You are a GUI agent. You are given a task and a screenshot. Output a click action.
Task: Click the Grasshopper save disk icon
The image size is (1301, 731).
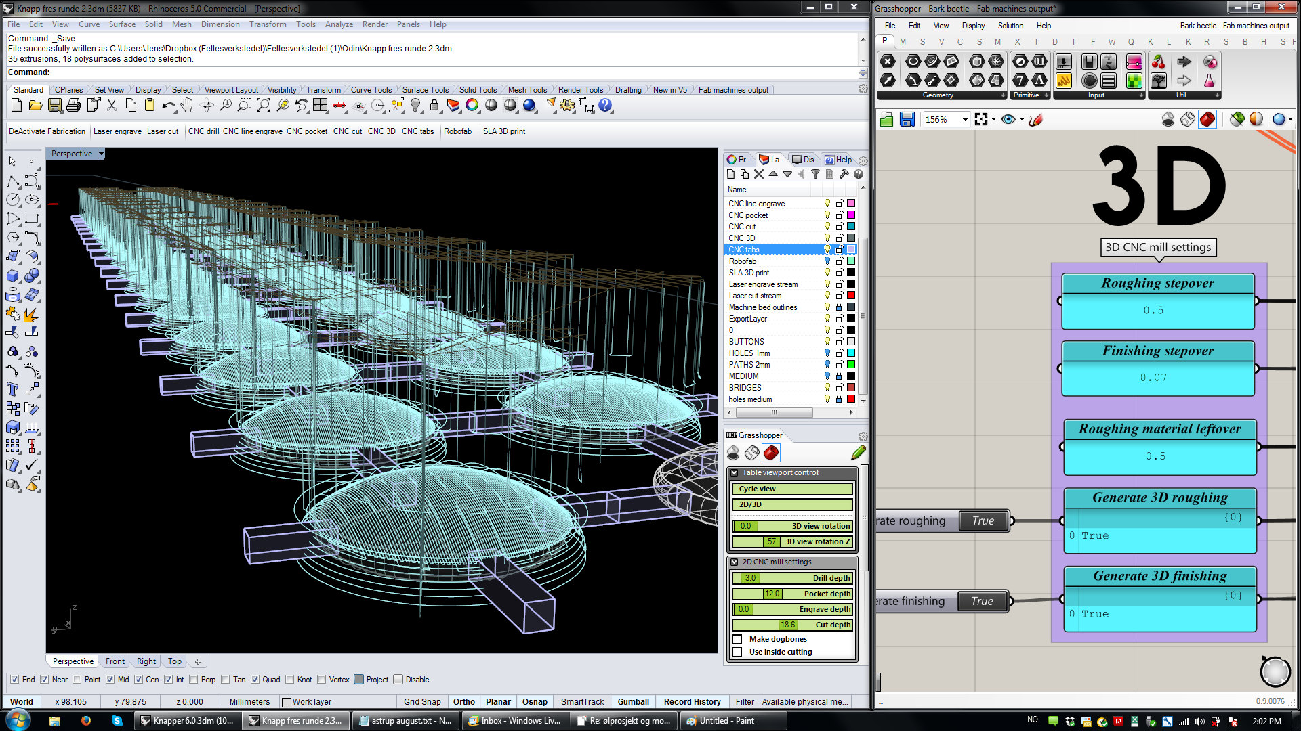(x=907, y=120)
